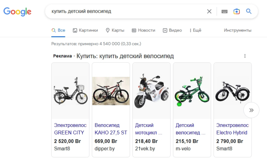The width and height of the screenshot is (267, 162).
Task: Click the green children's bicycle thumbnail
Action: 192,91
